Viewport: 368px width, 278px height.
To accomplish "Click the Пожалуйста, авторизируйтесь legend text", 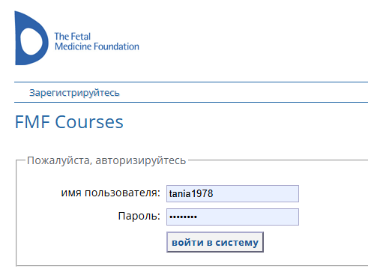I will click(x=106, y=160).
